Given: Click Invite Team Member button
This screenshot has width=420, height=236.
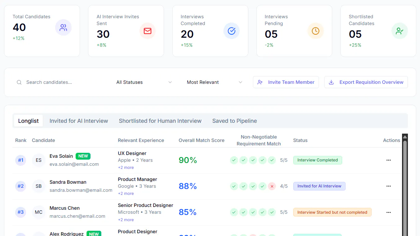Looking at the screenshot, I should point(286,82).
